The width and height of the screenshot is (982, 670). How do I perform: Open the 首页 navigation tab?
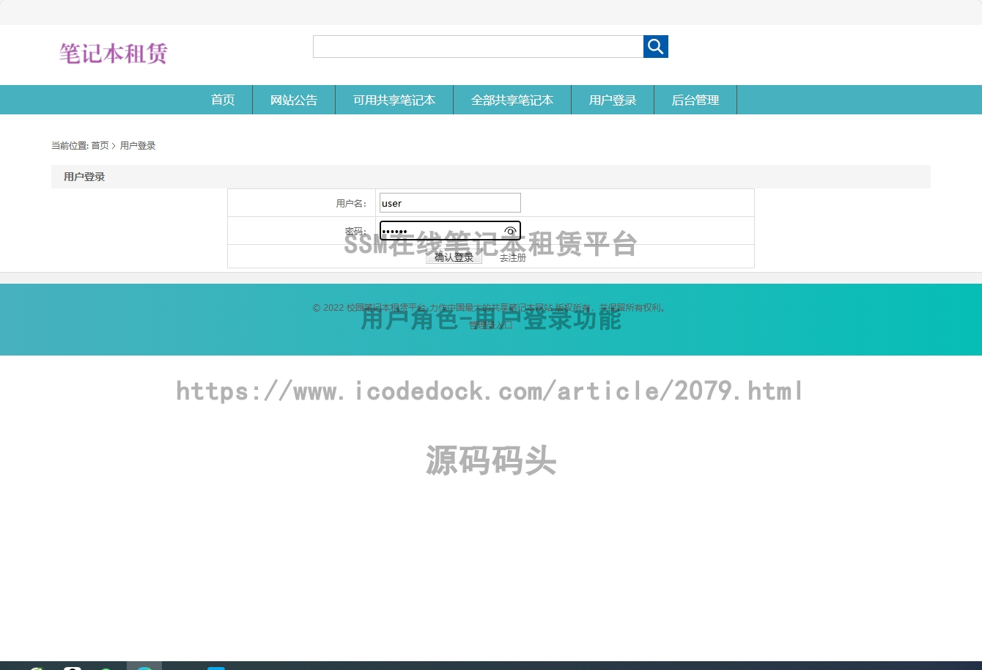coord(223,100)
